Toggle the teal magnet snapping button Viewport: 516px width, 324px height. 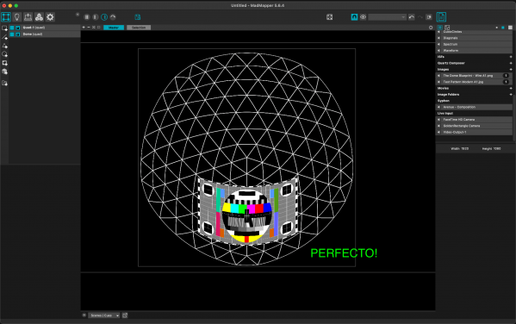354,16
